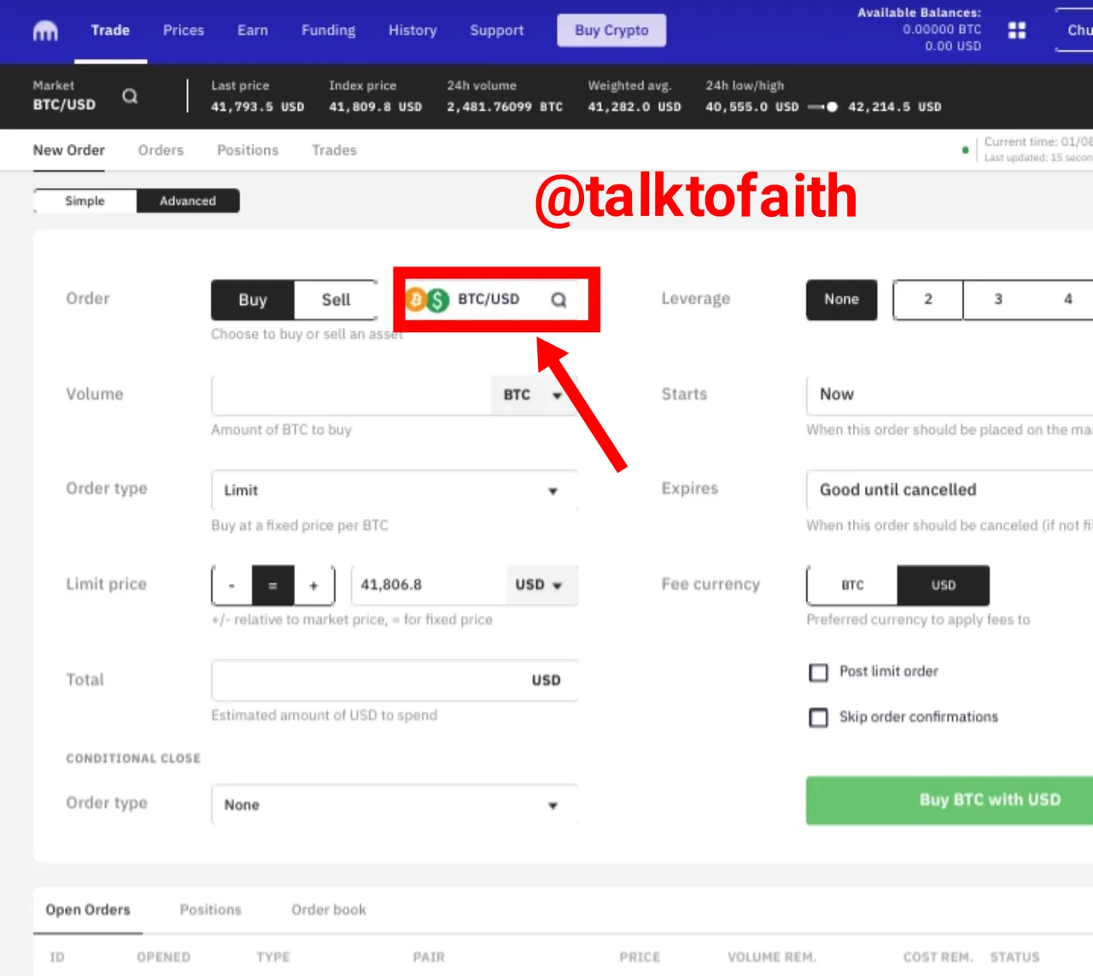Click the Buy BTC with USD button
Image resolution: width=1093 pixels, height=976 pixels.
coord(950,800)
